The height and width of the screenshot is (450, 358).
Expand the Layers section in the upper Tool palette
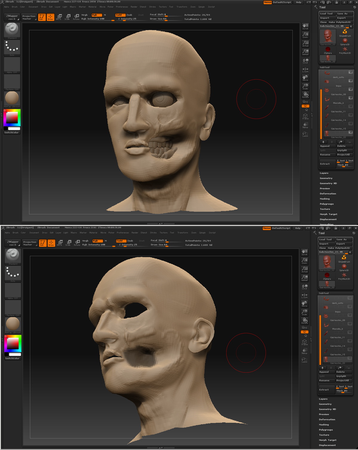[x=324, y=173]
